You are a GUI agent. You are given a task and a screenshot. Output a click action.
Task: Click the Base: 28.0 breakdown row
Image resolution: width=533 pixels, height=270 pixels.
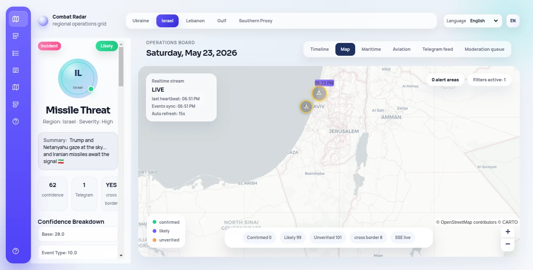(x=78, y=234)
